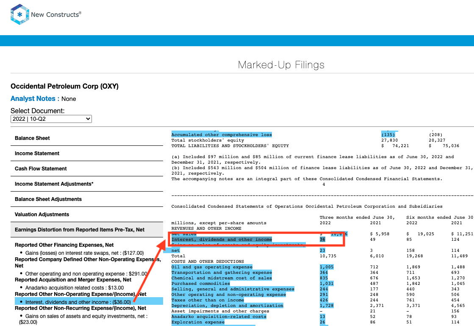Click highlighted Interest, dividends and other income filing line
The height and width of the screenshot is (326, 474).
click(222, 240)
